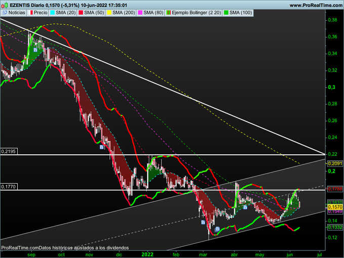Click the red SMA (50) color swatch
This screenshot has height=258, width=344.
click(81, 13)
